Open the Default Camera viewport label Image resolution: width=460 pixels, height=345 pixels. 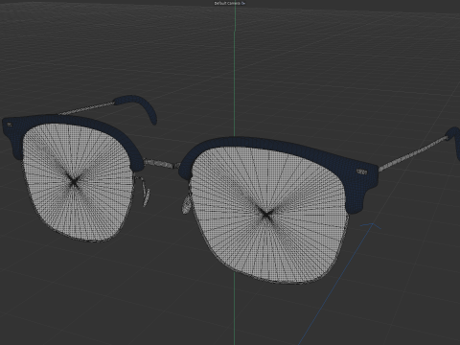(x=227, y=3)
